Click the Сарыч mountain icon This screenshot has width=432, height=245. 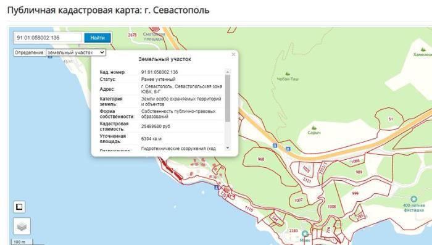pyautogui.click(x=314, y=128)
